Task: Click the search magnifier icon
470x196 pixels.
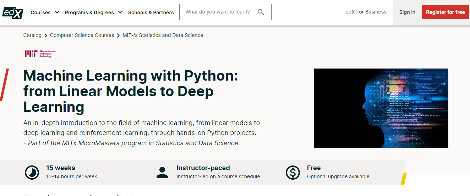Action: (x=261, y=12)
